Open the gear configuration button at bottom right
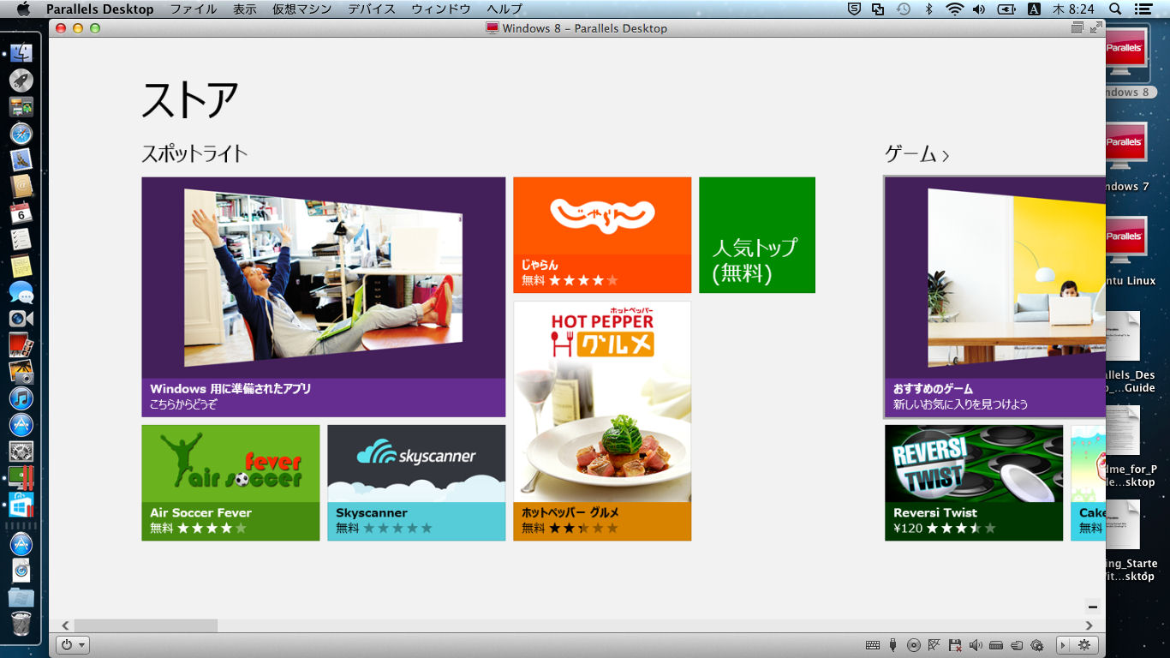1170x658 pixels. pos(1084,645)
